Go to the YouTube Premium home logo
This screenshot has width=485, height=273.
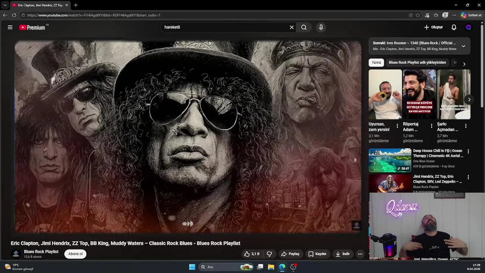click(32, 27)
